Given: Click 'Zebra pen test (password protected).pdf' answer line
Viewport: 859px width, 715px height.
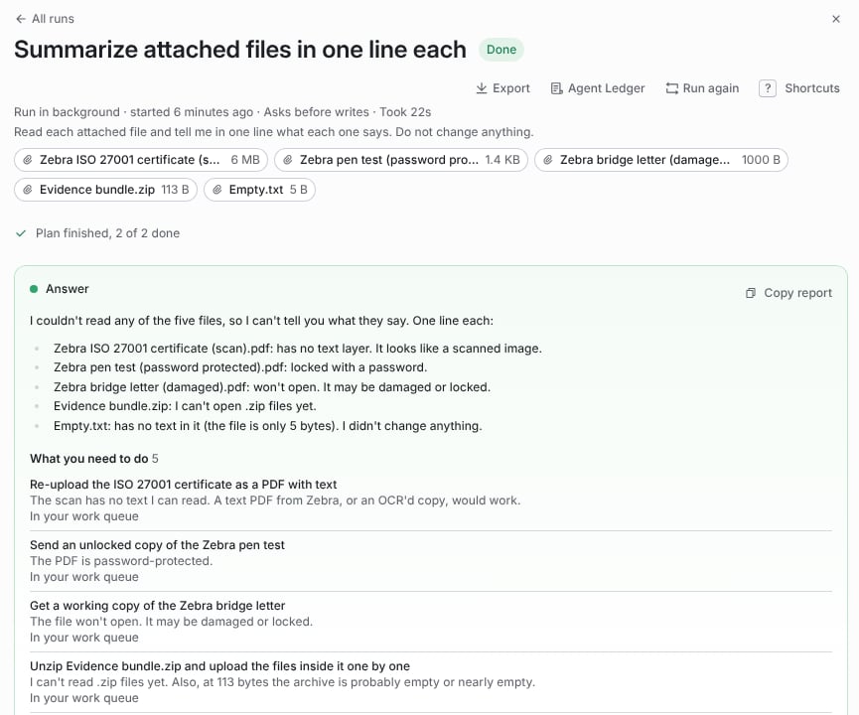Looking at the screenshot, I should [x=240, y=367].
